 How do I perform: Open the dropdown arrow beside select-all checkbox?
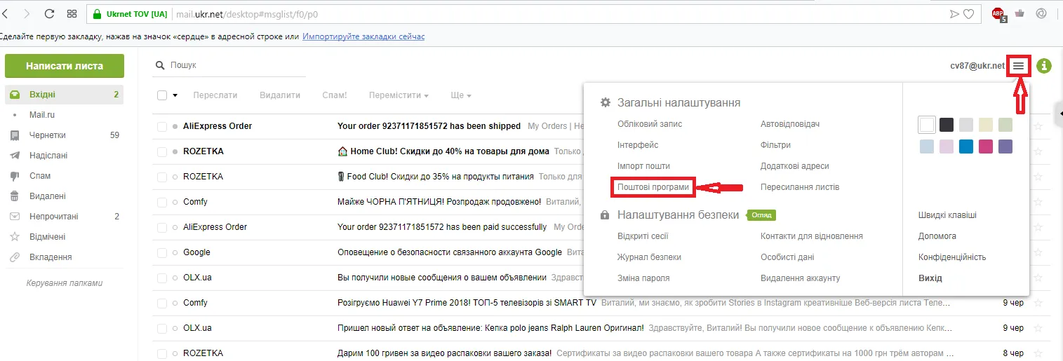pyautogui.click(x=175, y=95)
